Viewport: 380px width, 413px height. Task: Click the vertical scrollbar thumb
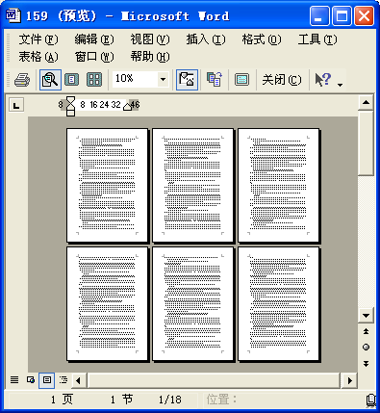(366, 143)
